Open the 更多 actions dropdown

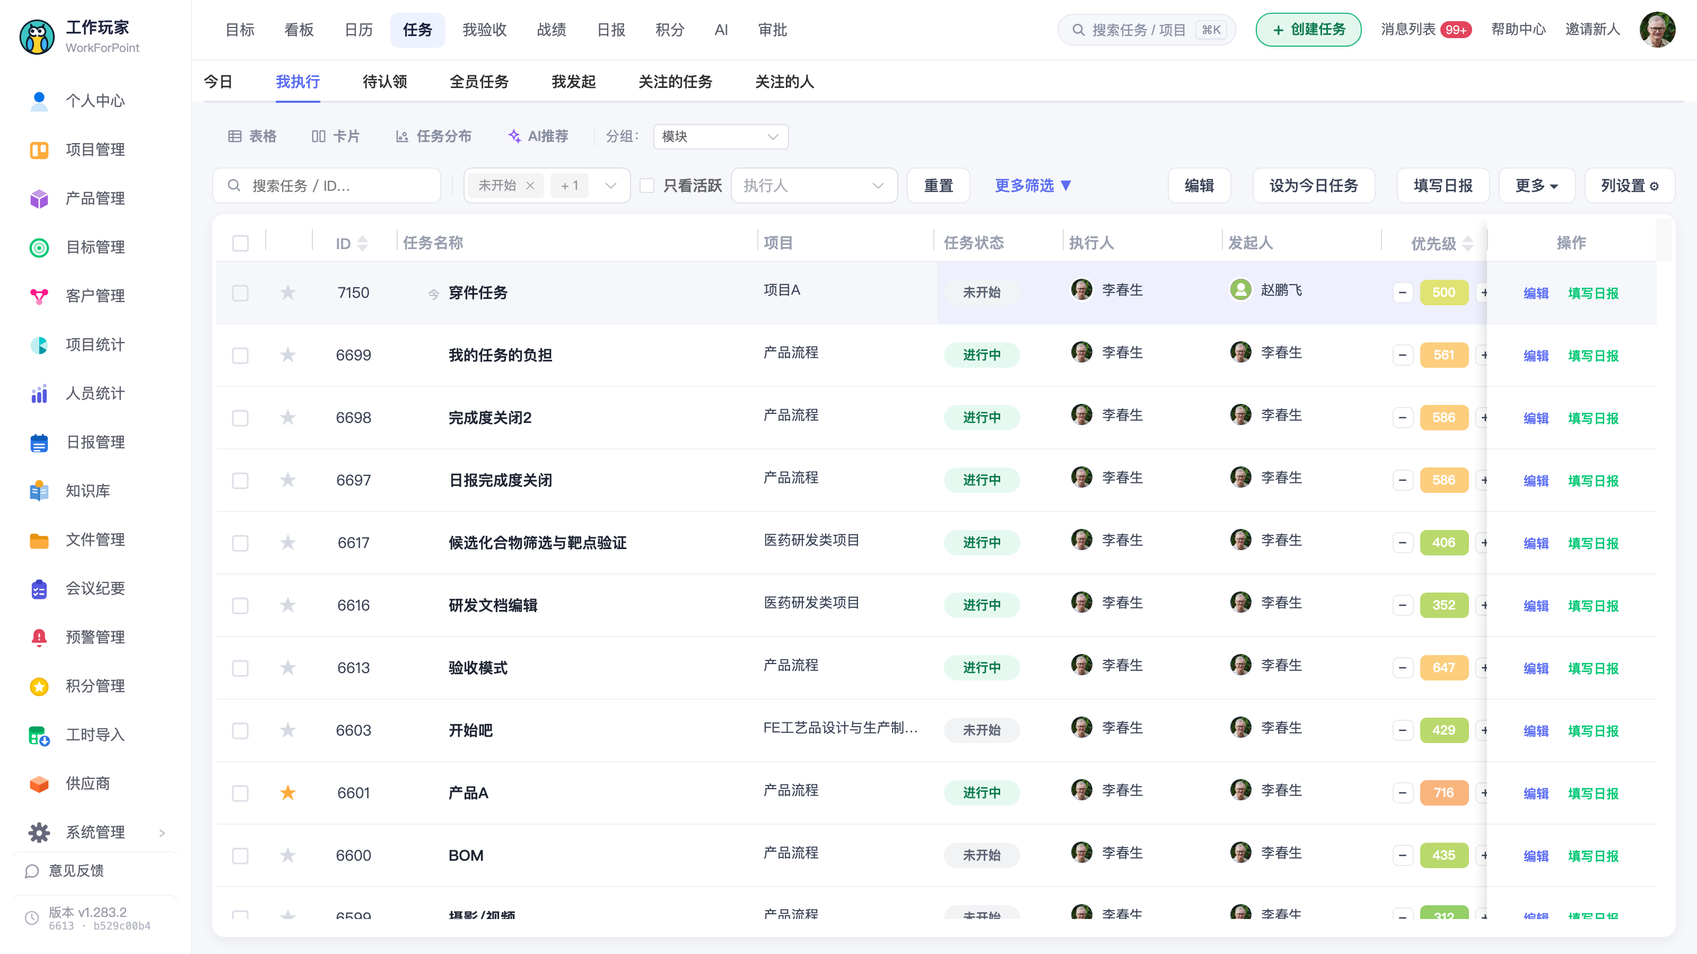(1536, 185)
